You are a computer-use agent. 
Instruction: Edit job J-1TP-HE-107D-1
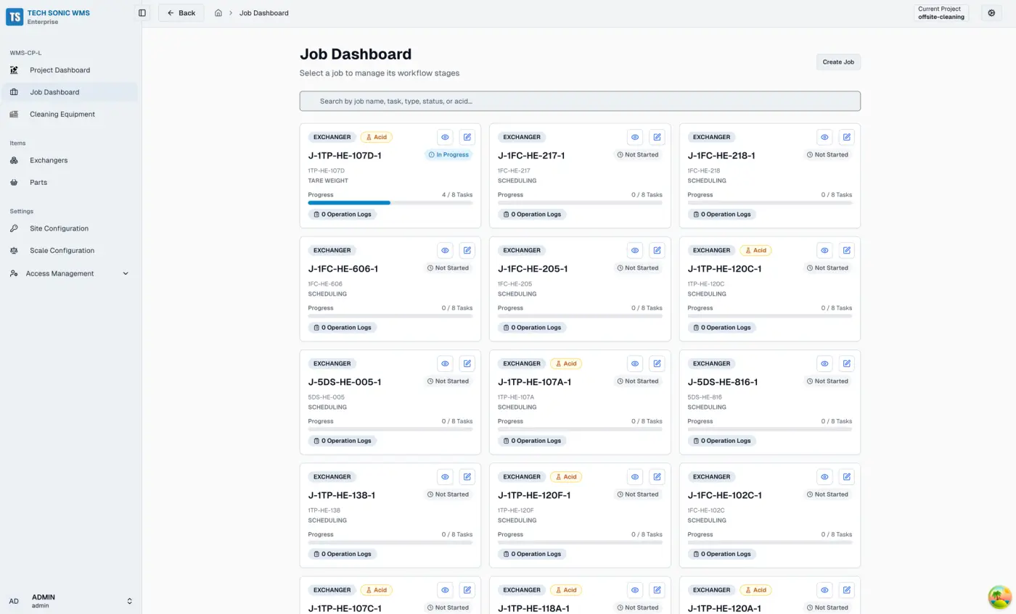tap(467, 137)
